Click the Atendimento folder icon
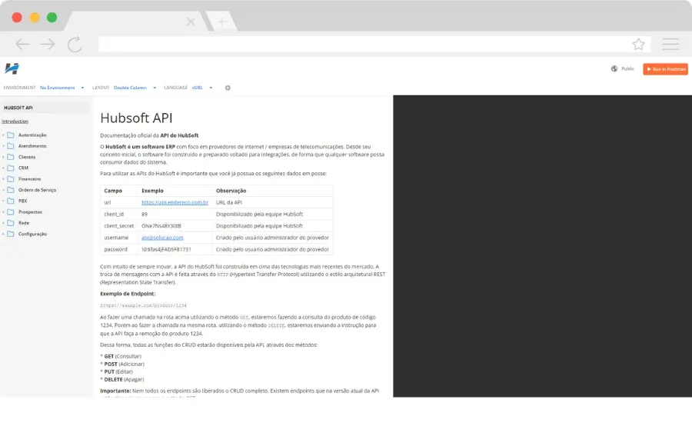Image resolution: width=692 pixels, height=433 pixels. (x=11, y=146)
